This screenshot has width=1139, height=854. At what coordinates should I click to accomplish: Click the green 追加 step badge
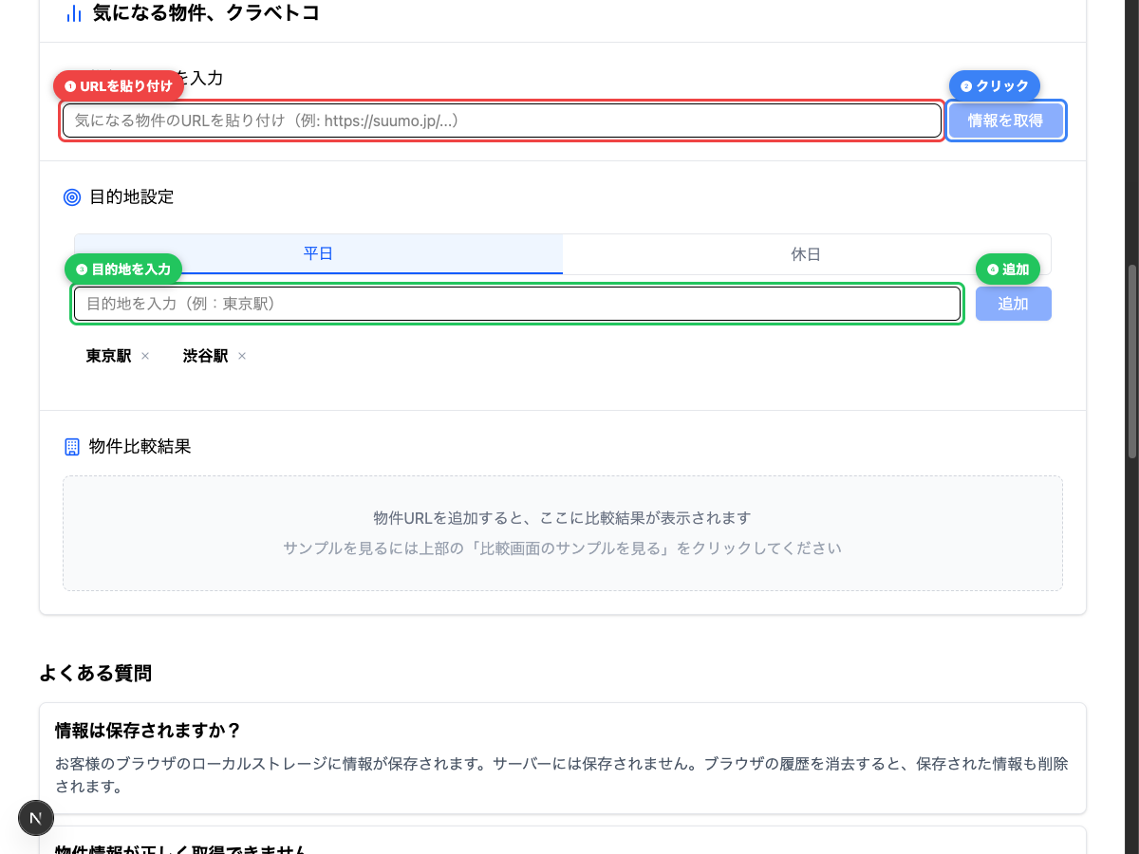(1007, 269)
